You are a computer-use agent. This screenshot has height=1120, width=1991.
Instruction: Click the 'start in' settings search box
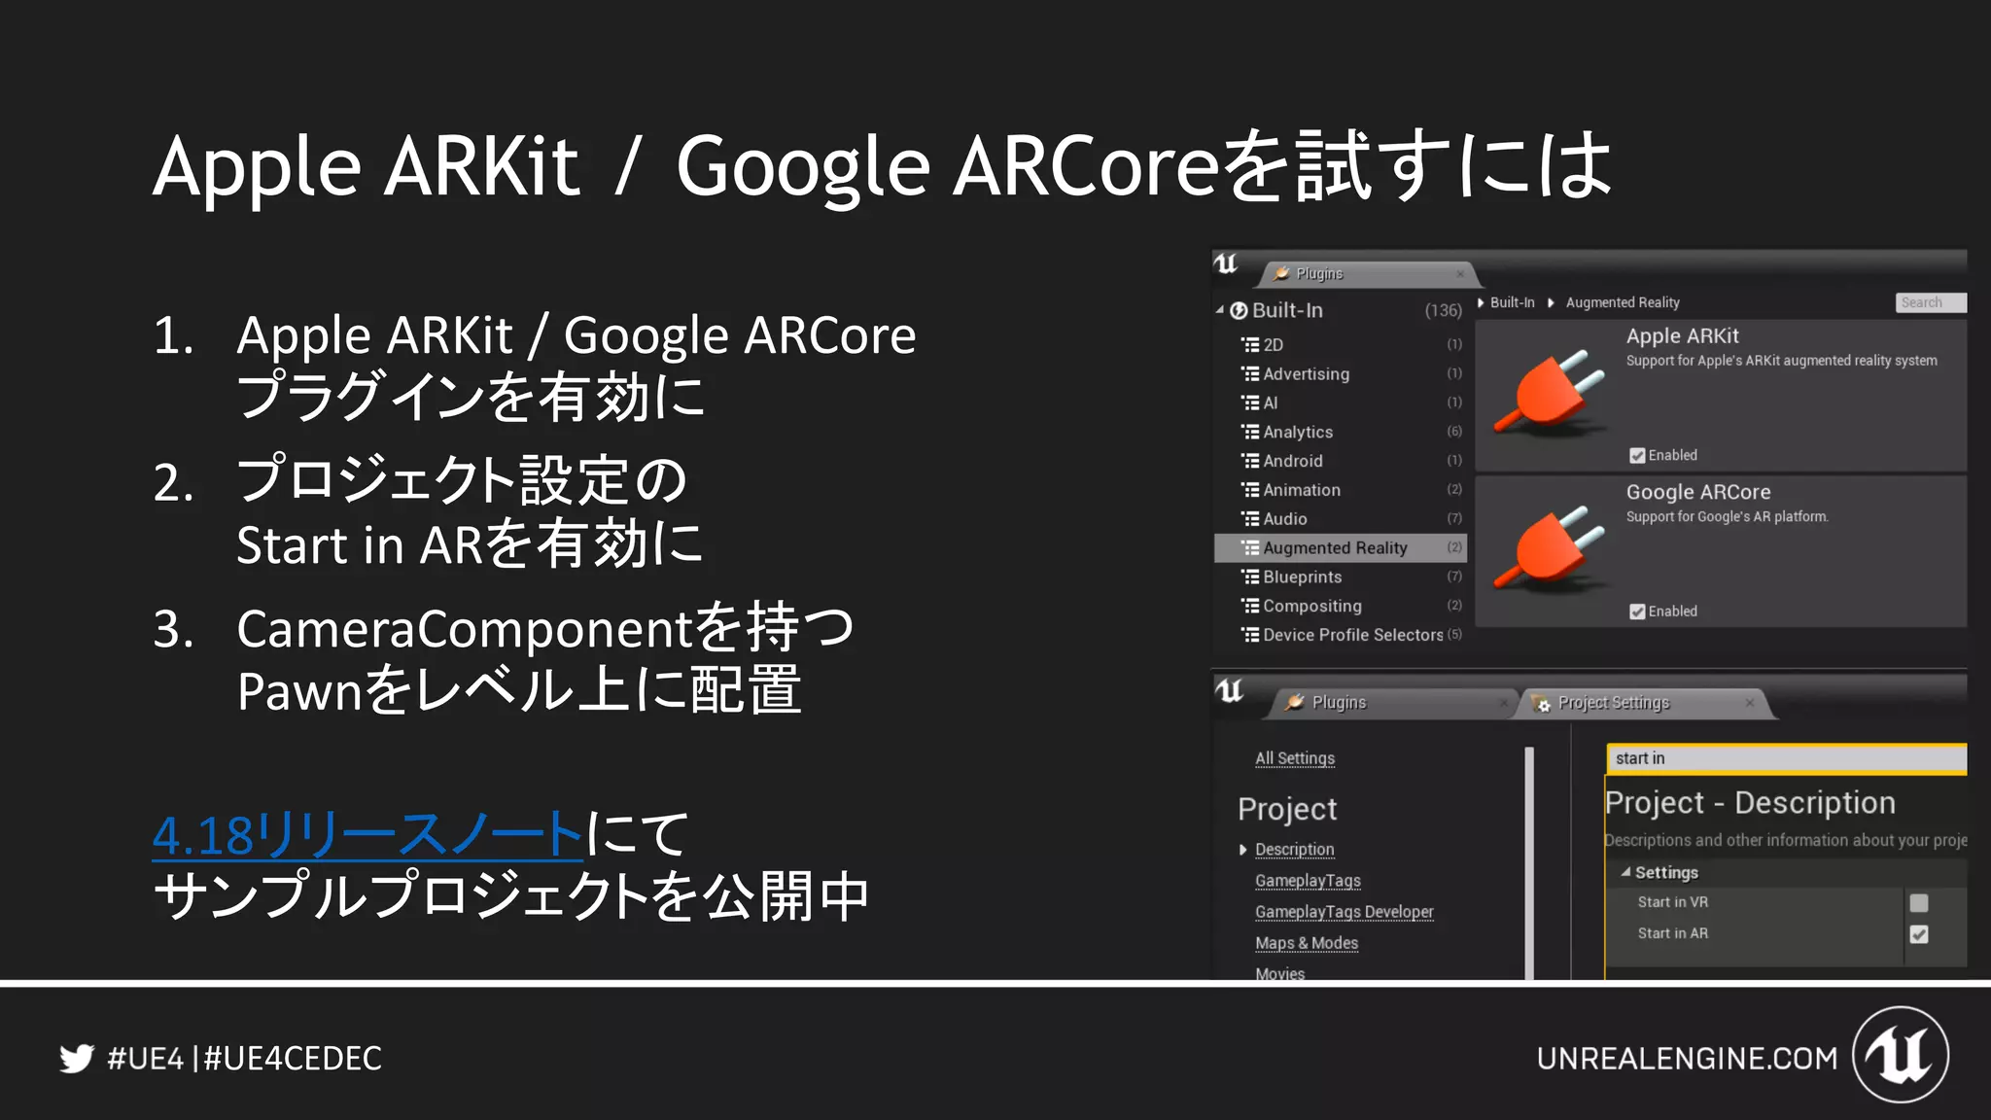point(1787,758)
